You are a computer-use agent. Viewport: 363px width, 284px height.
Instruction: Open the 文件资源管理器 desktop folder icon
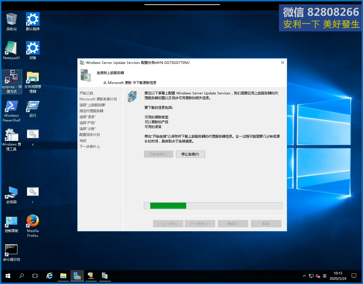33,82
